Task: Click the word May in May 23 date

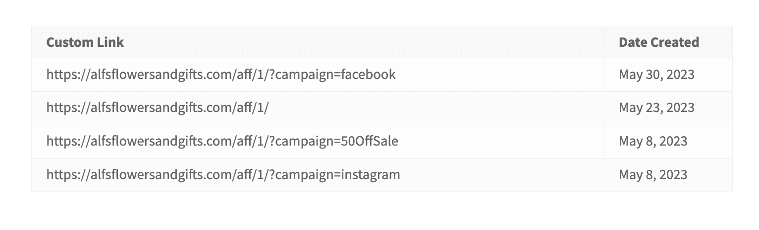Action: (x=629, y=109)
